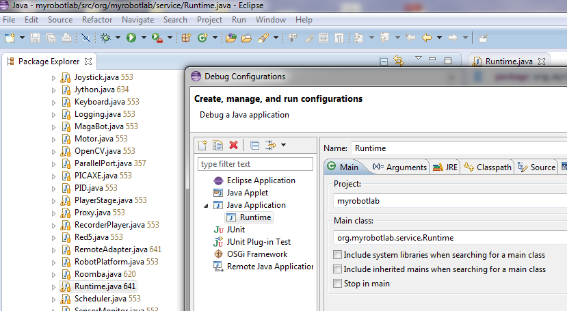Click Collapse All in Package Explorer
Screen dimensions: 567x311
pos(384,61)
